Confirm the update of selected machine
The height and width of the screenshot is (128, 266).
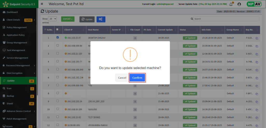coord(137,78)
